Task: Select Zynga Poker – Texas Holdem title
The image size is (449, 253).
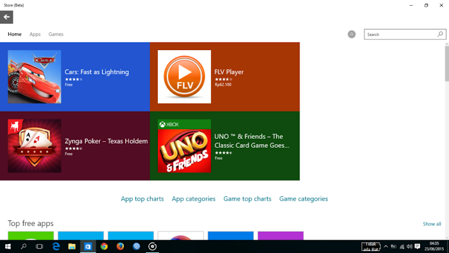Action: coord(106,141)
